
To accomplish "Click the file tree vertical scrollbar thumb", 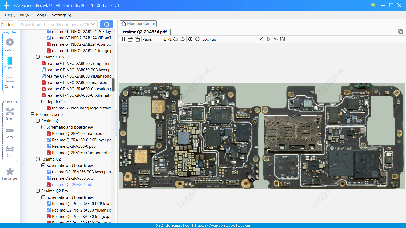I will (x=113, y=85).
